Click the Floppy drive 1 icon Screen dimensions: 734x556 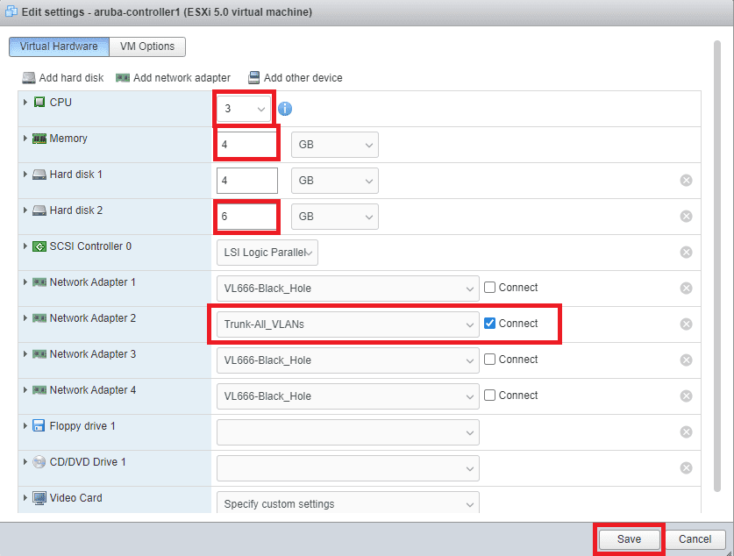click(39, 425)
